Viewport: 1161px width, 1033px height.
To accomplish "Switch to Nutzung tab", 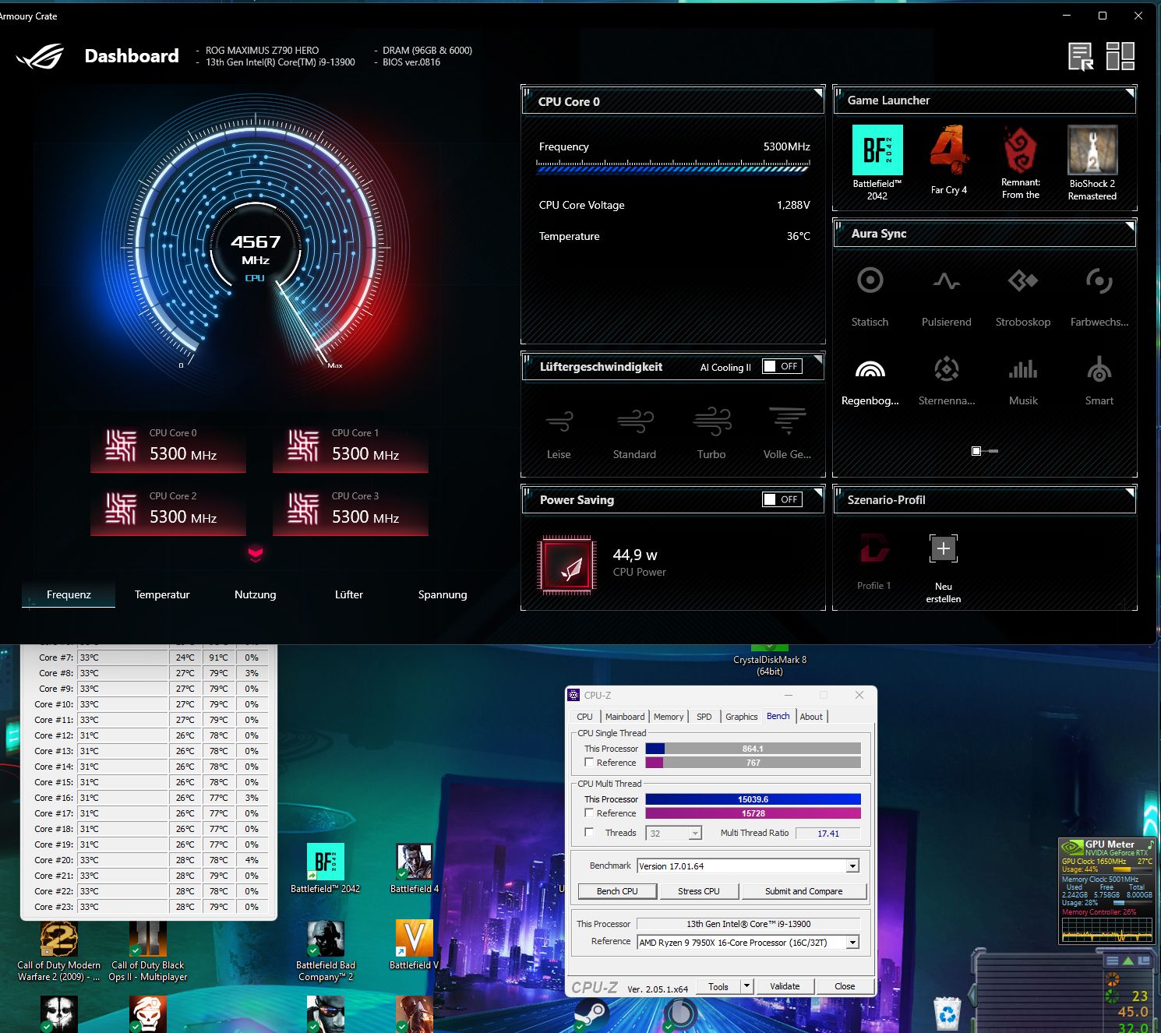I will pyautogui.click(x=256, y=594).
